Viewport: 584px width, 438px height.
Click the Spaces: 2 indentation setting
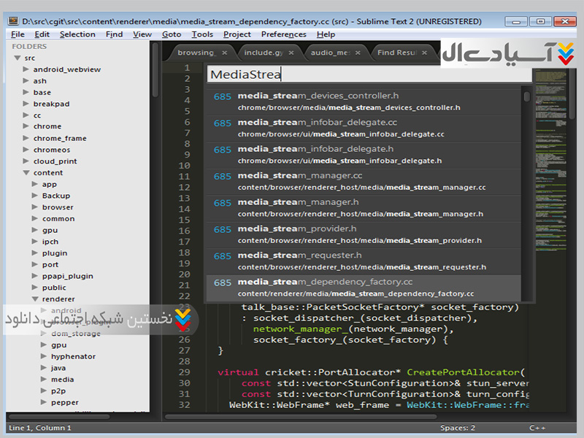click(x=458, y=428)
